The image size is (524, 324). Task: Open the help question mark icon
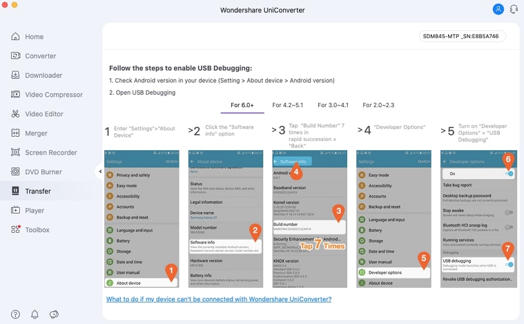click(x=15, y=314)
